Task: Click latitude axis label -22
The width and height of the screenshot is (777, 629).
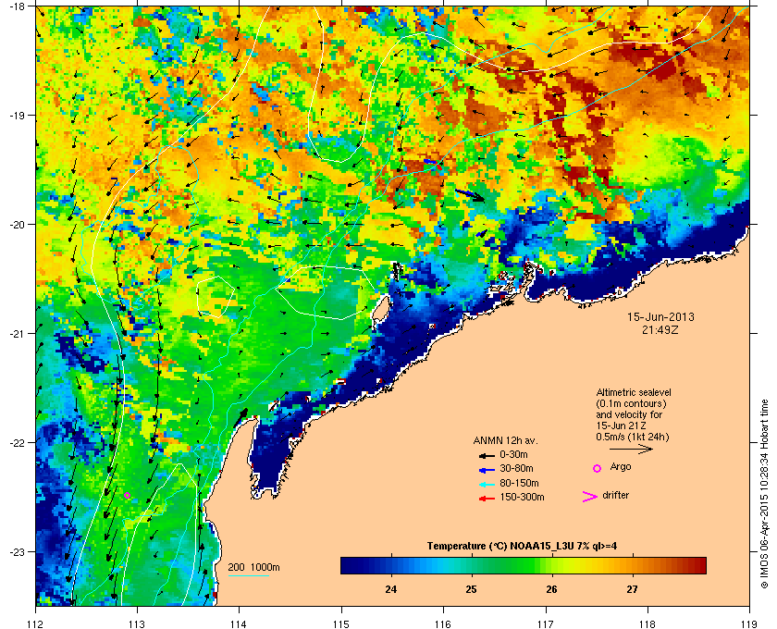Action: (x=17, y=442)
